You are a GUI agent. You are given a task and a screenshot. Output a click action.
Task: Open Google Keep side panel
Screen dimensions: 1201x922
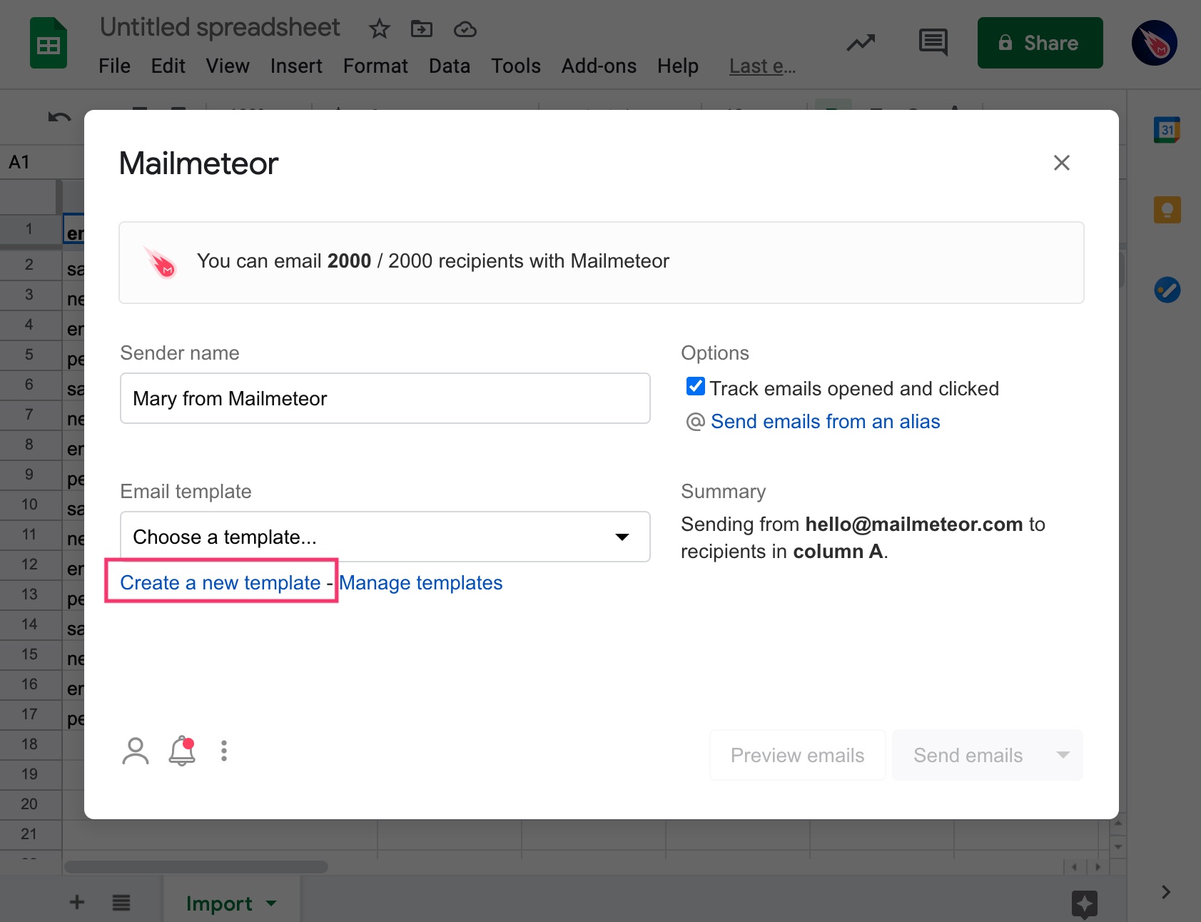(x=1167, y=210)
